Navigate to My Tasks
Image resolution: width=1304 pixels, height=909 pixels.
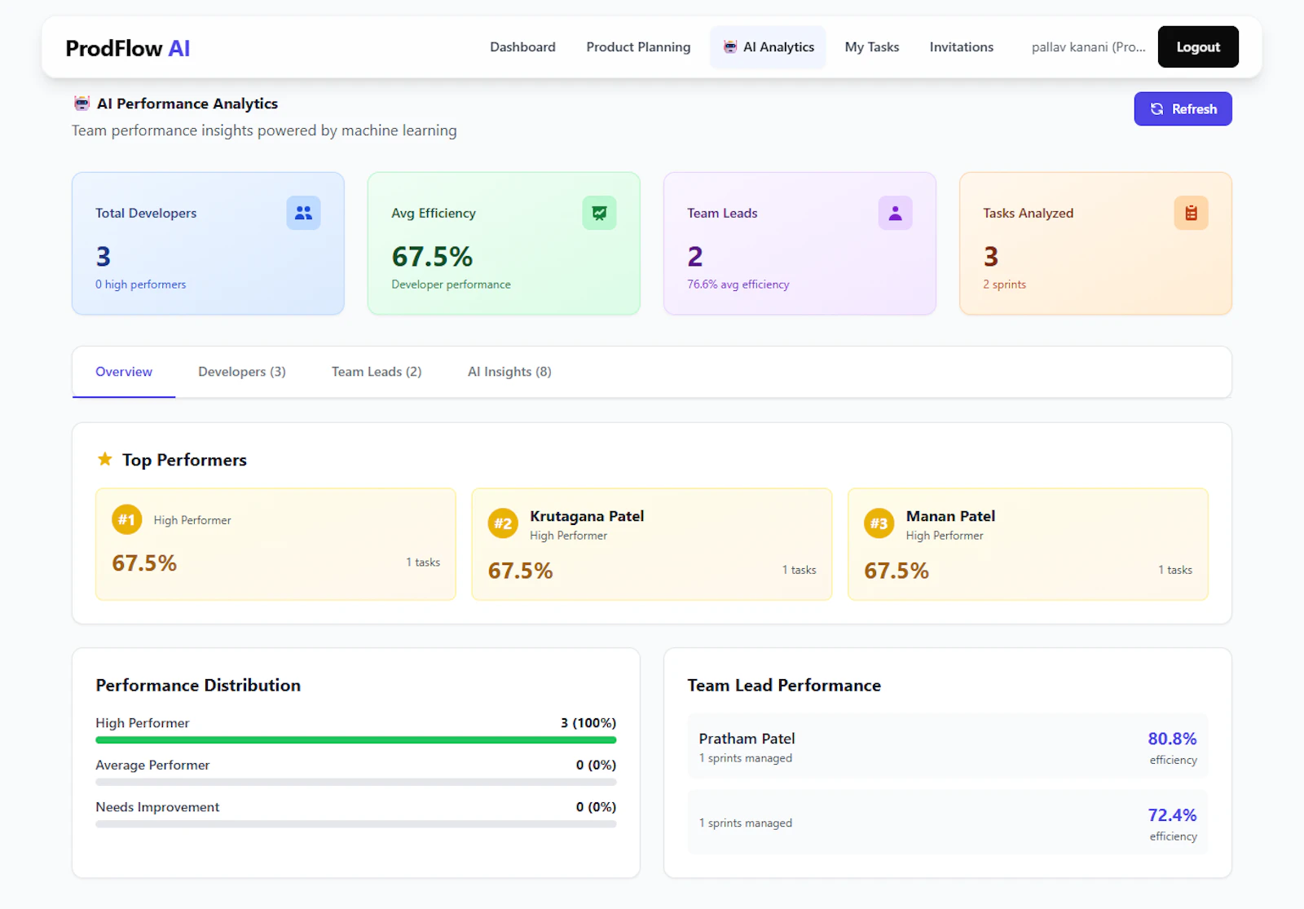coord(871,46)
